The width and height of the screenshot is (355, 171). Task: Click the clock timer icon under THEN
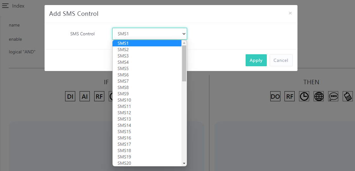click(304, 97)
